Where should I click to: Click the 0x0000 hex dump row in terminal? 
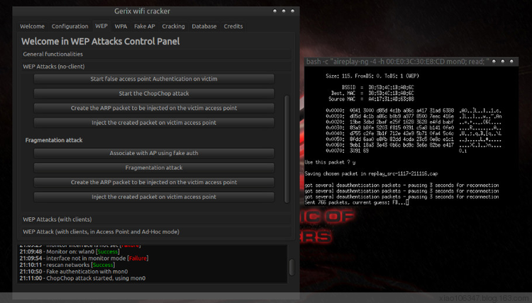(x=414, y=110)
